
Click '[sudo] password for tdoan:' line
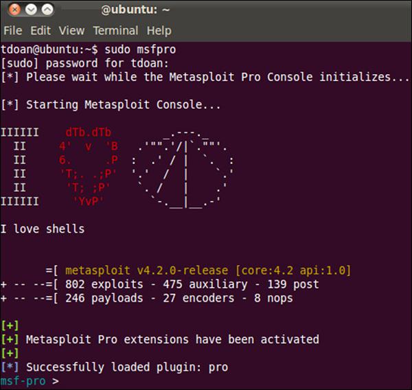coord(84,63)
